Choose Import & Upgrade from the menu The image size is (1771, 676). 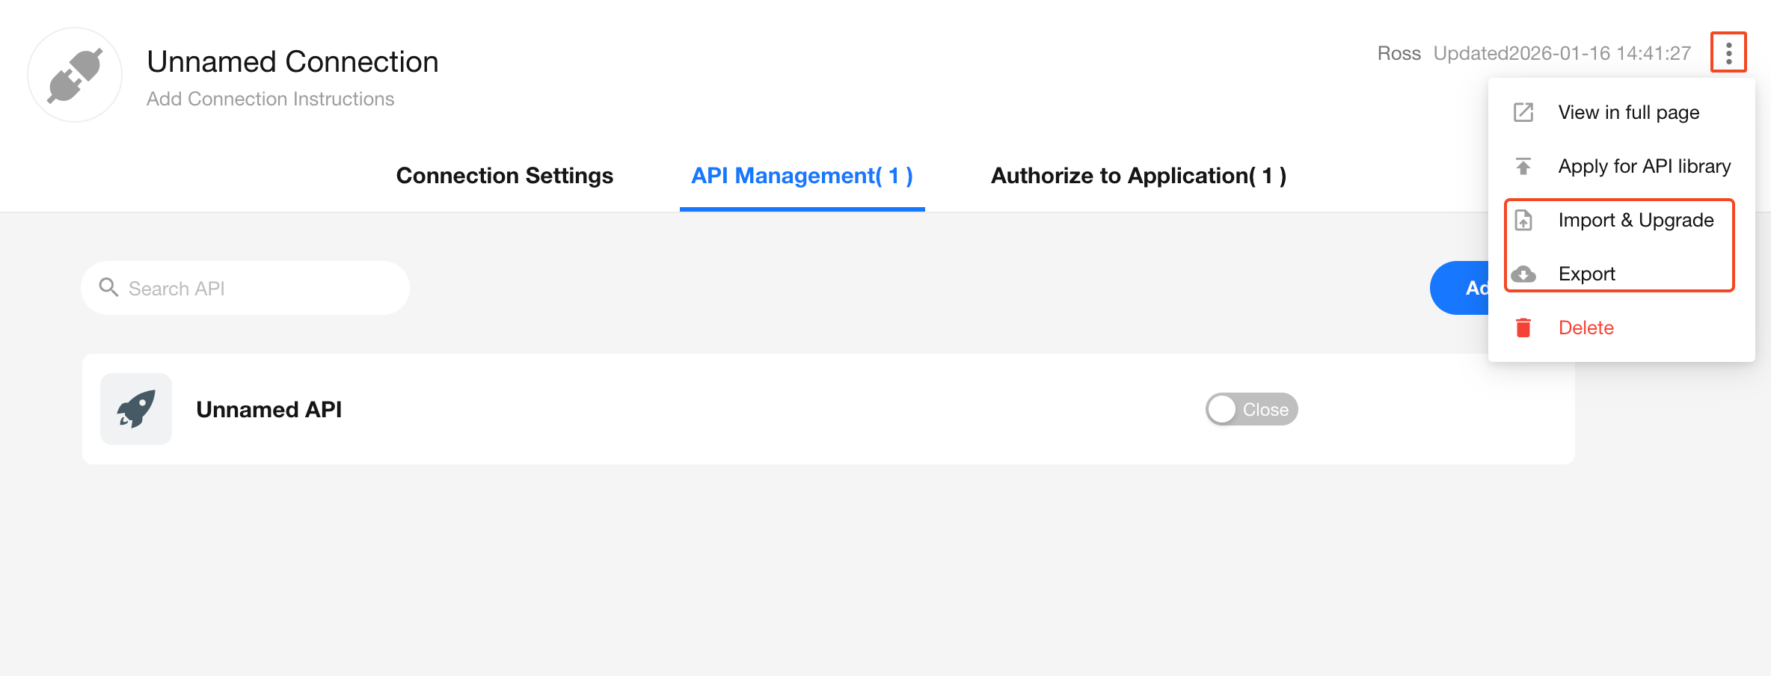click(x=1636, y=221)
